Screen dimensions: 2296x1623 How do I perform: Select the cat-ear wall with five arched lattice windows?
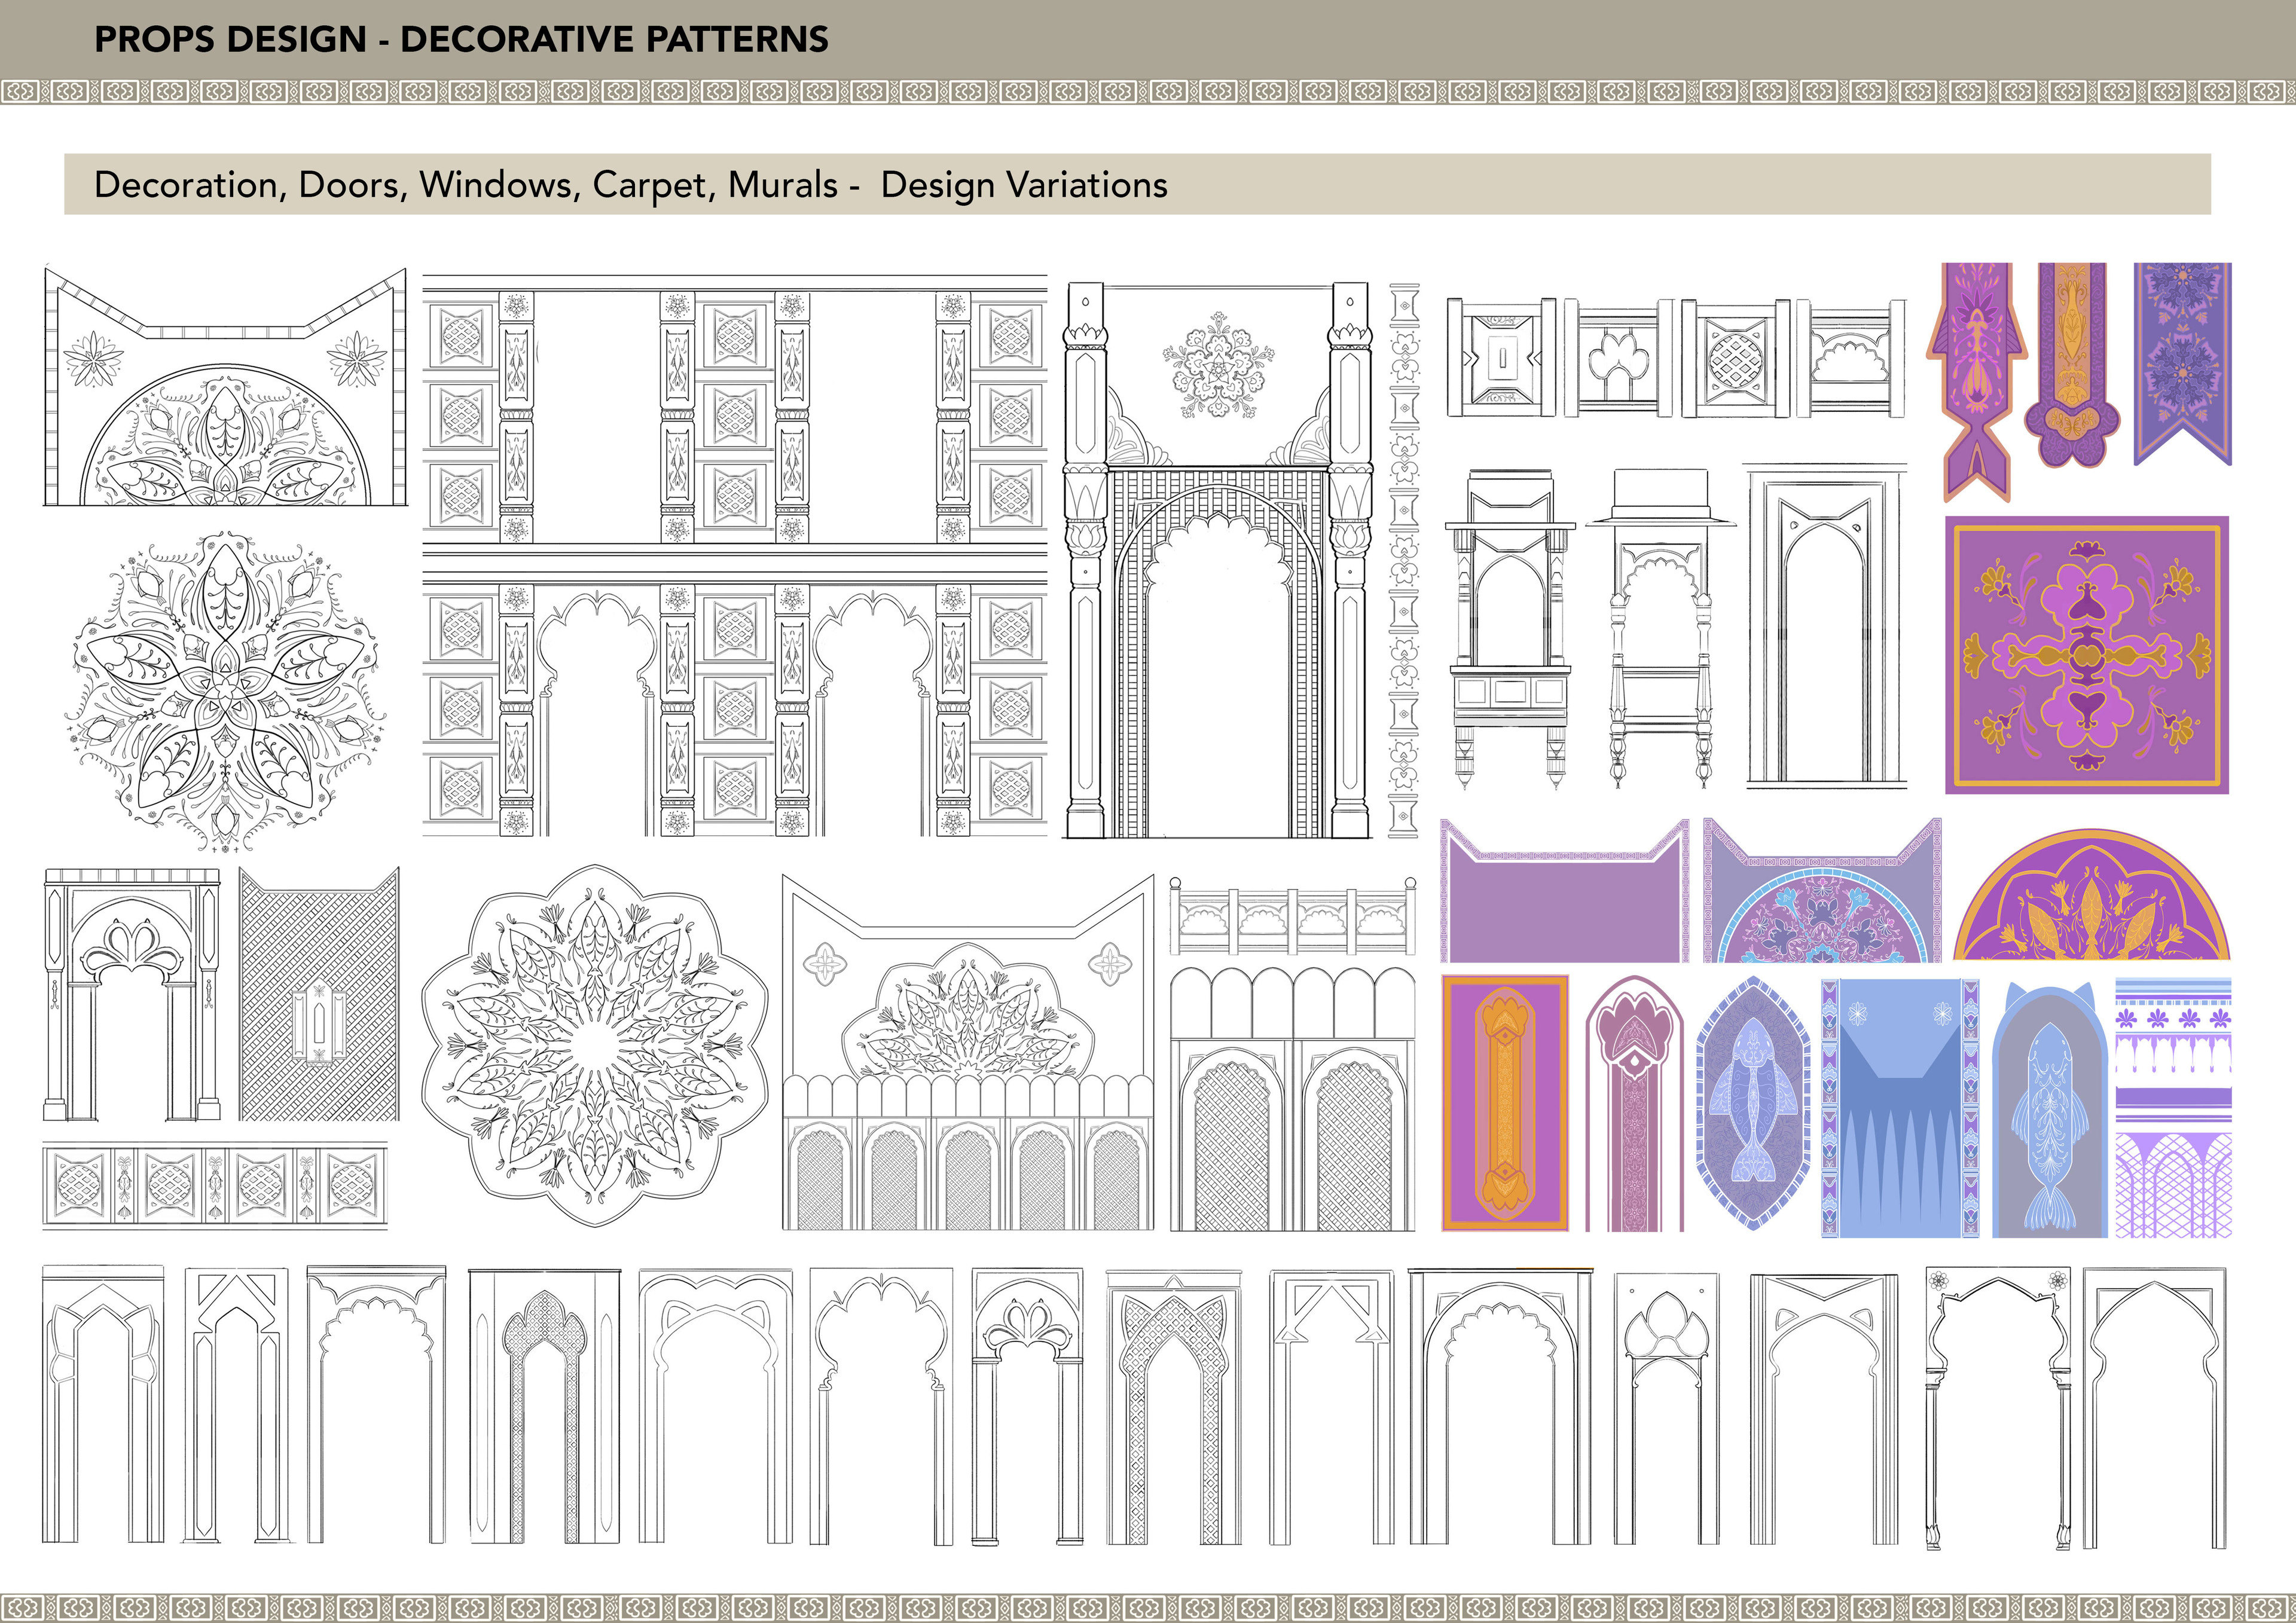pyautogui.click(x=968, y=1053)
